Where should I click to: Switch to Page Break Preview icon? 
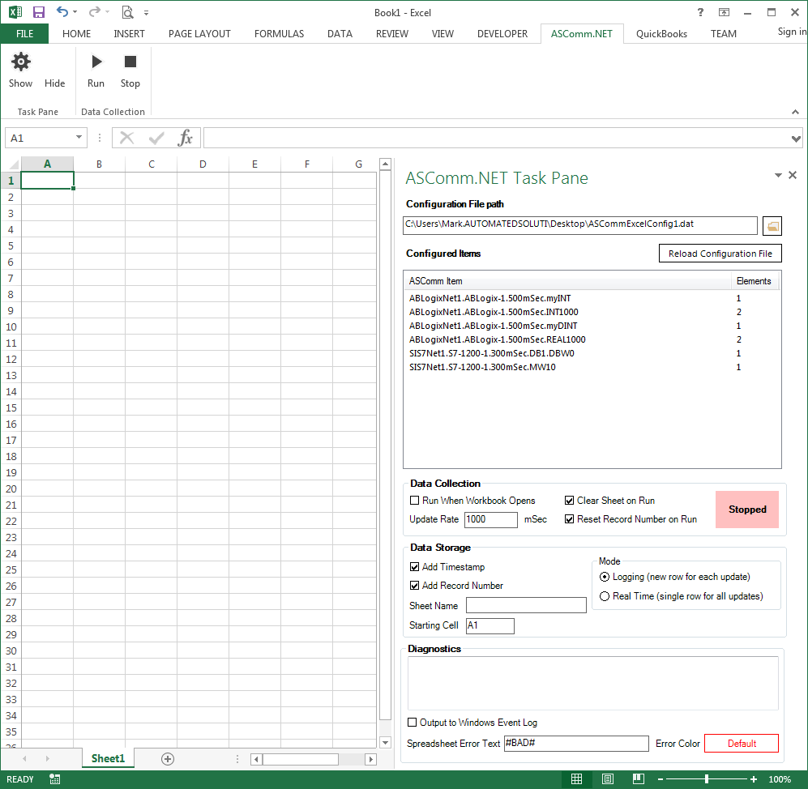[x=639, y=779]
